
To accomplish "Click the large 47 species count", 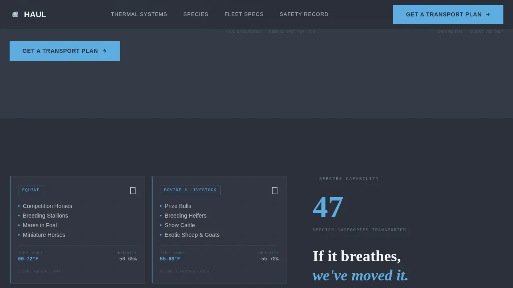I will [328, 207].
